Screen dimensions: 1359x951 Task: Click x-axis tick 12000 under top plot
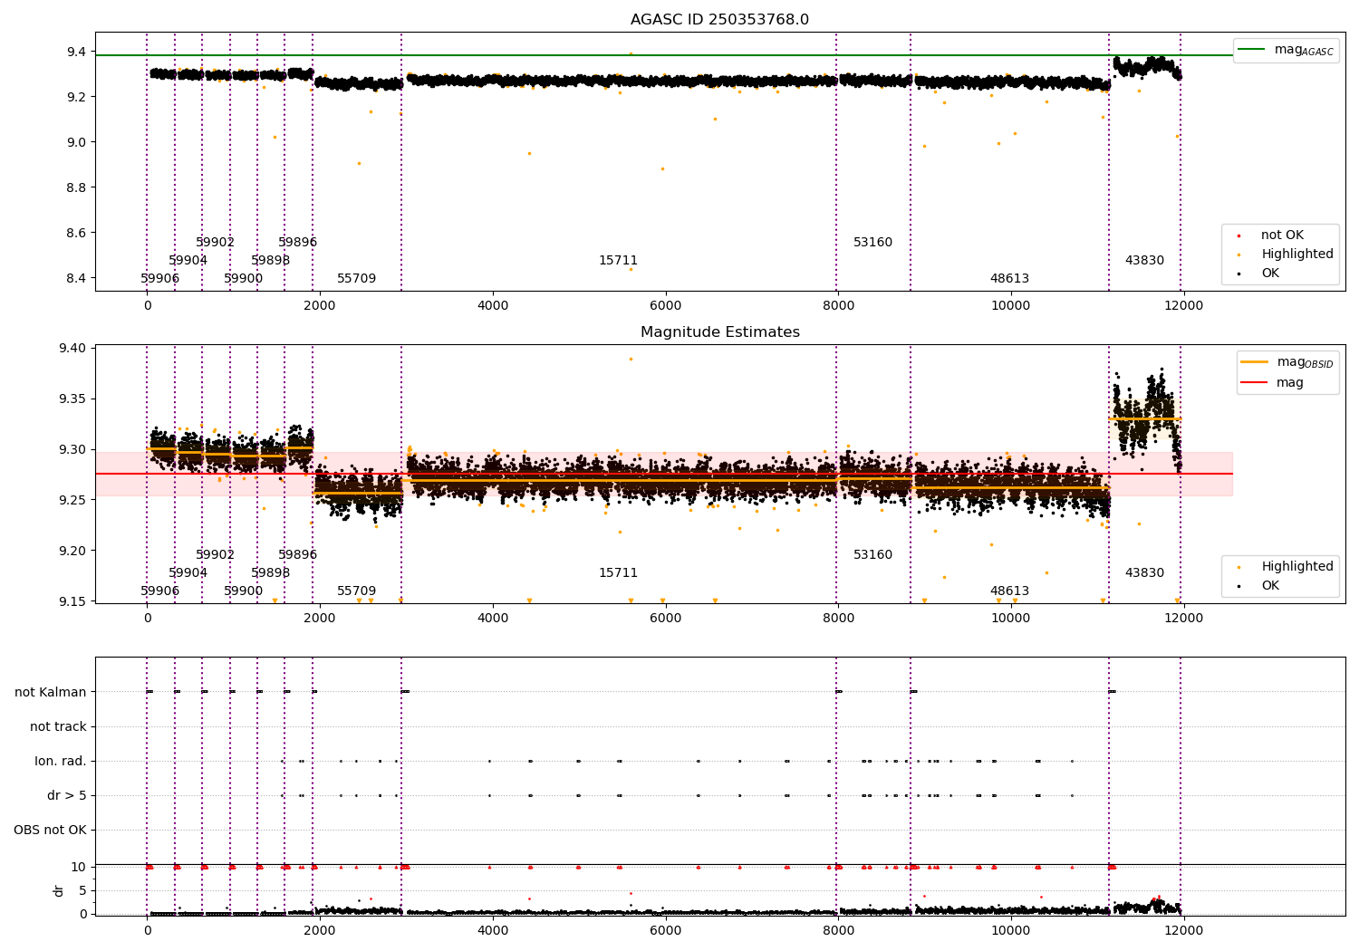1182,305
